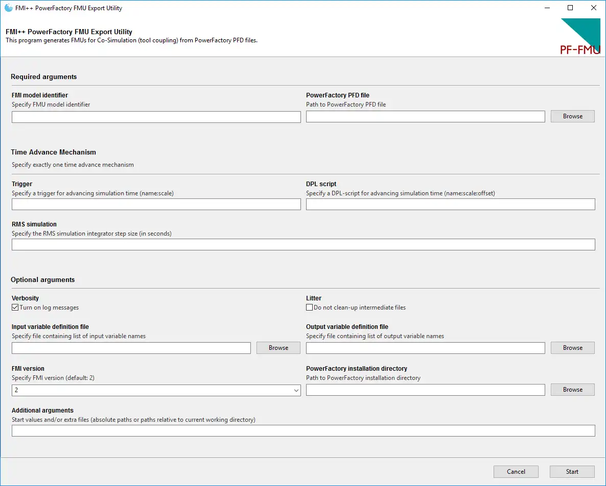Browse for input variable definition file
The height and width of the screenshot is (486, 606).
[x=278, y=347]
